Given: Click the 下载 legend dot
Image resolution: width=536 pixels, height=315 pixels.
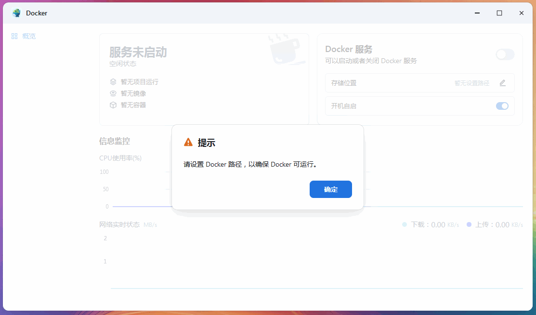Looking at the screenshot, I should (405, 224).
